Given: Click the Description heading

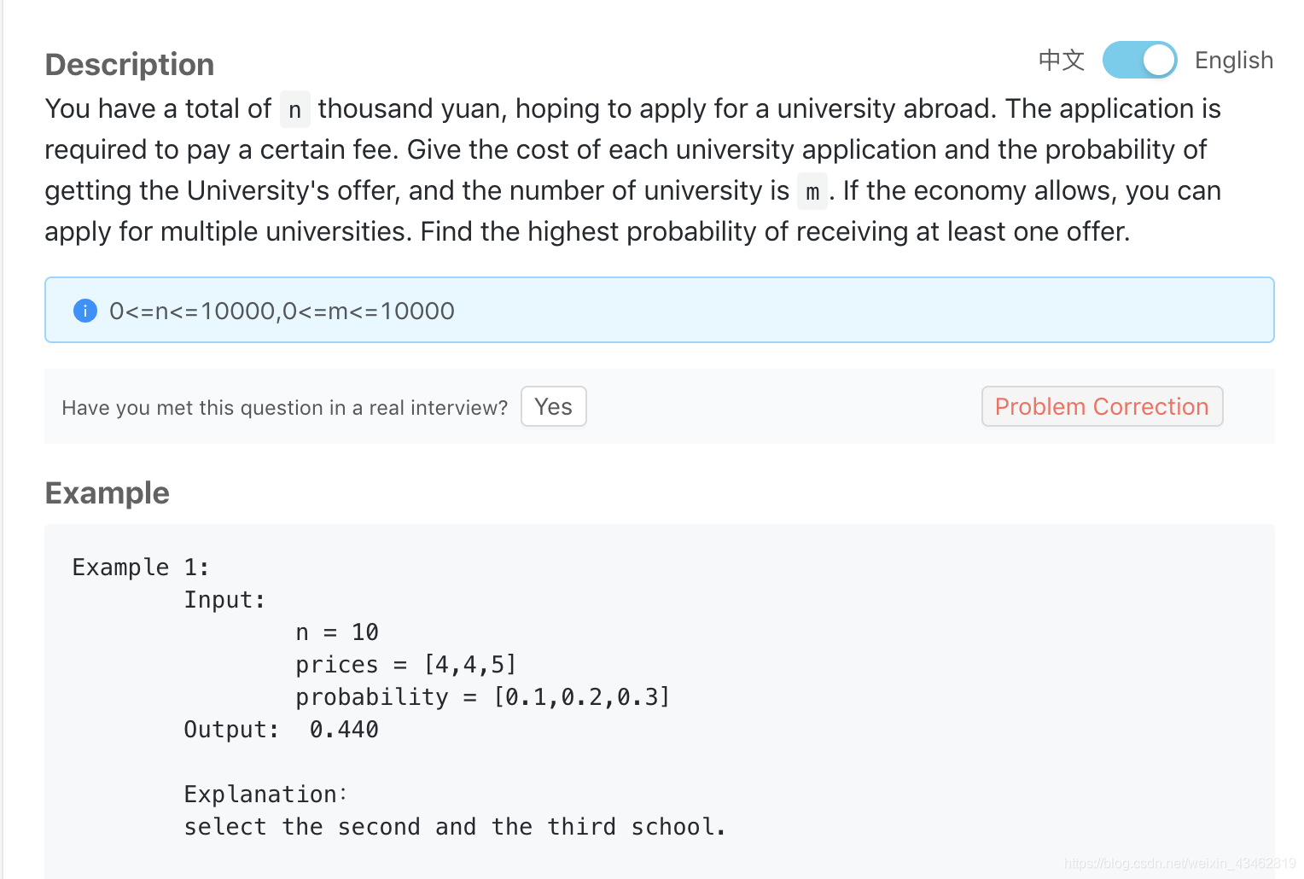Looking at the screenshot, I should click(x=130, y=65).
